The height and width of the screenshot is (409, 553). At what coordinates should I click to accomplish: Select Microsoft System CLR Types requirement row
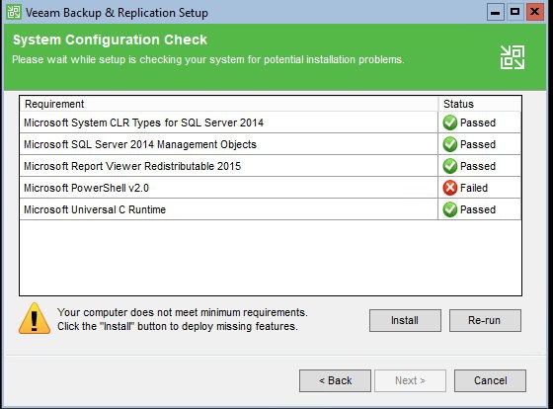tap(271, 123)
